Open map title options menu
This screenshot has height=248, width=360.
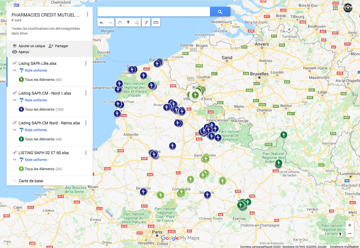coord(88,14)
